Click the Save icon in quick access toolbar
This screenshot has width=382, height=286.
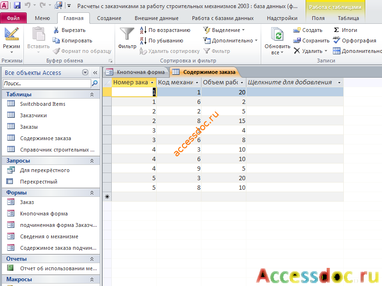[x=17, y=5]
